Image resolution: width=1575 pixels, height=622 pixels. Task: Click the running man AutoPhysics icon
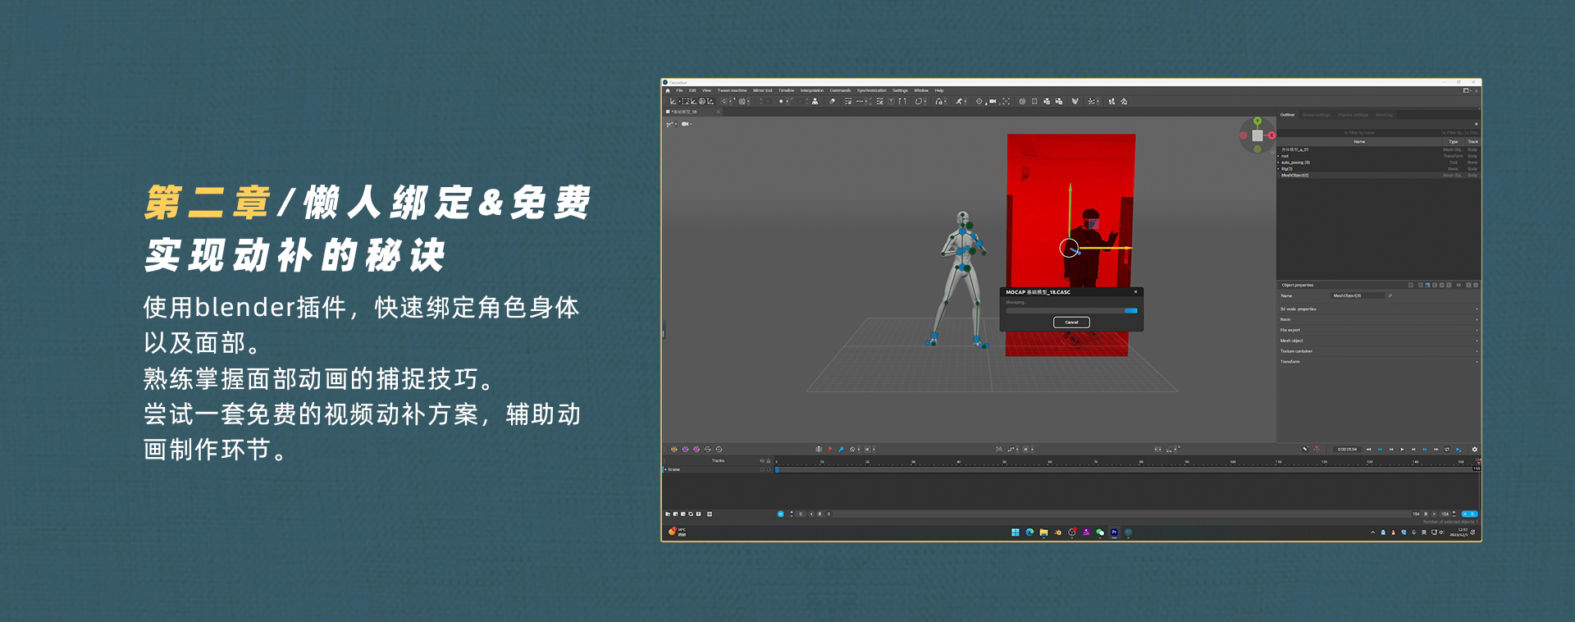pyautogui.click(x=958, y=102)
